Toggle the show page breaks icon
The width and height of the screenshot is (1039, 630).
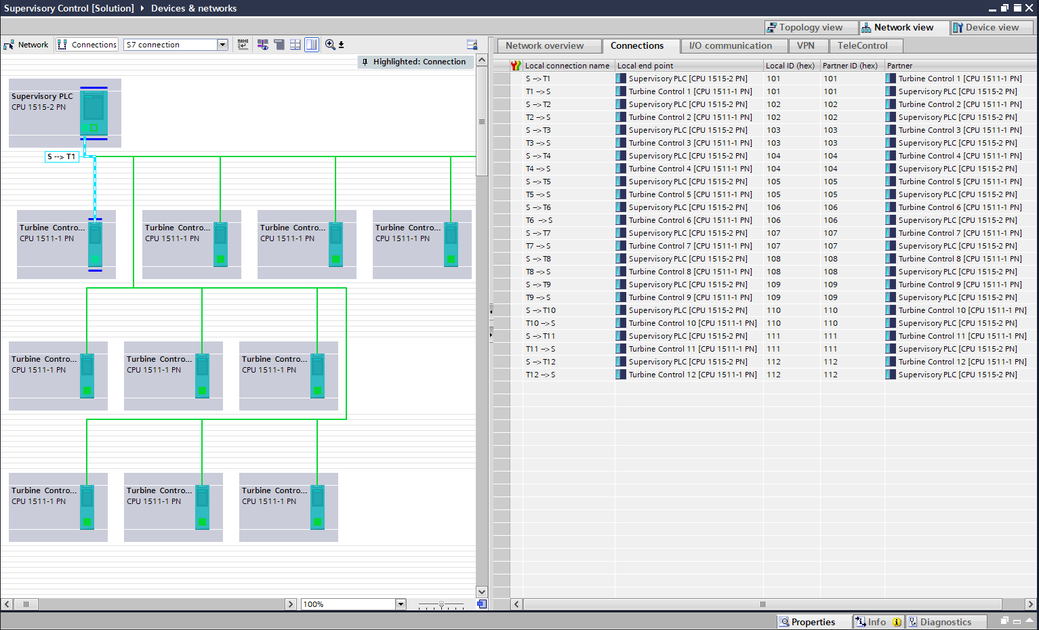296,45
